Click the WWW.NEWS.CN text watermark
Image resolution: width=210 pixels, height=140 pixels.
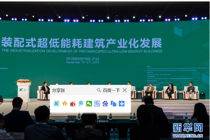188,136
